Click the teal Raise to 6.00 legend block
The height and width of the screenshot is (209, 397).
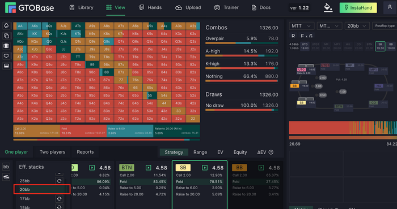tap(130, 131)
